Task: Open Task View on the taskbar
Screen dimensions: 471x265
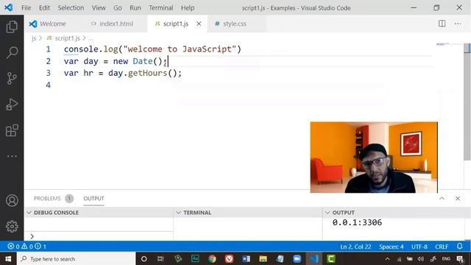Action: point(160,258)
